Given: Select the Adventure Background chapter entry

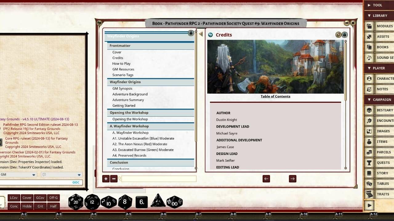Looking at the screenshot, I should tap(130, 94).
